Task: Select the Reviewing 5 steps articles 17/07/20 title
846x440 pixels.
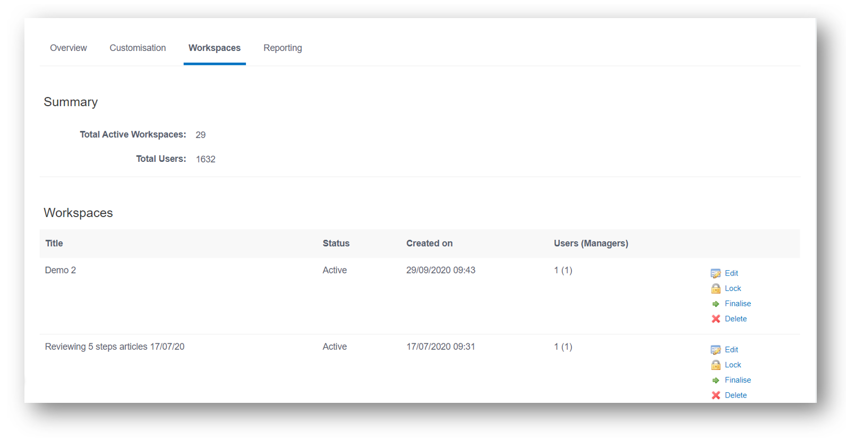Action: tap(115, 347)
